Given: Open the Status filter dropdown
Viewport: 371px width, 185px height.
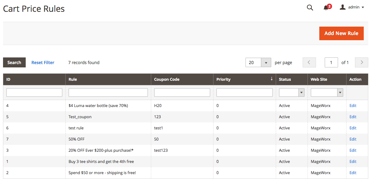Looking at the screenshot, I should point(292,92).
